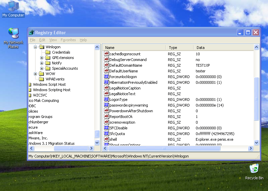This screenshot has height=191, width=268.
Task: Click values pane scroll right arrow
Action: coord(251,148)
